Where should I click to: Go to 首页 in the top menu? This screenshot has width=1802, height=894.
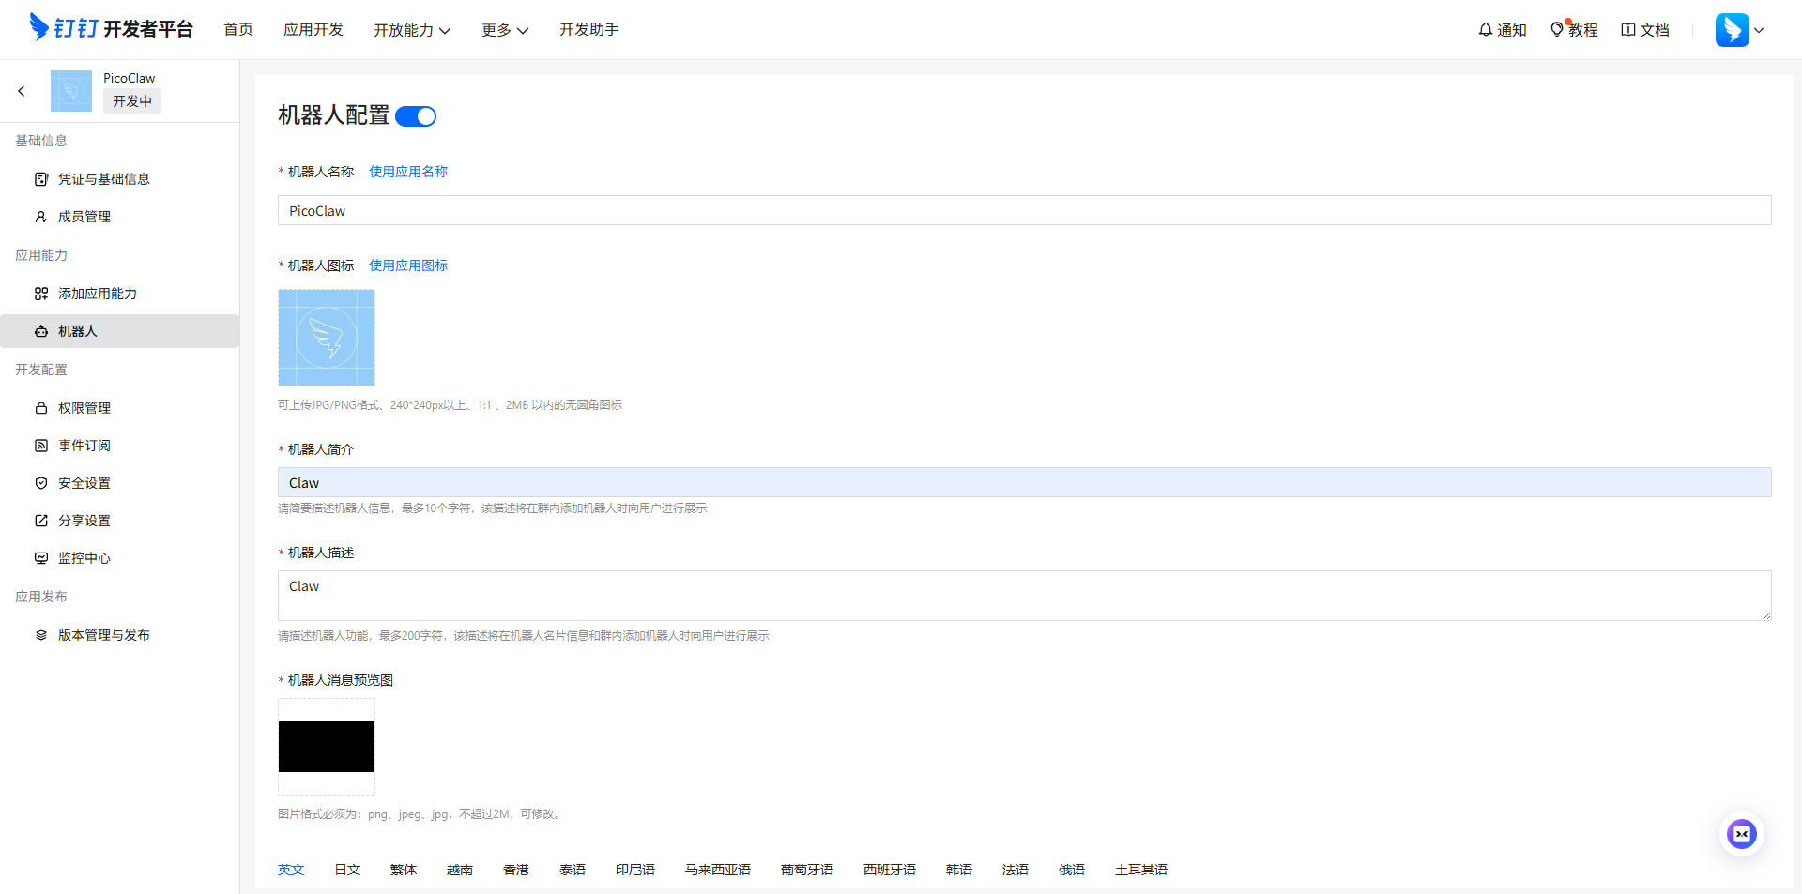pos(237,29)
